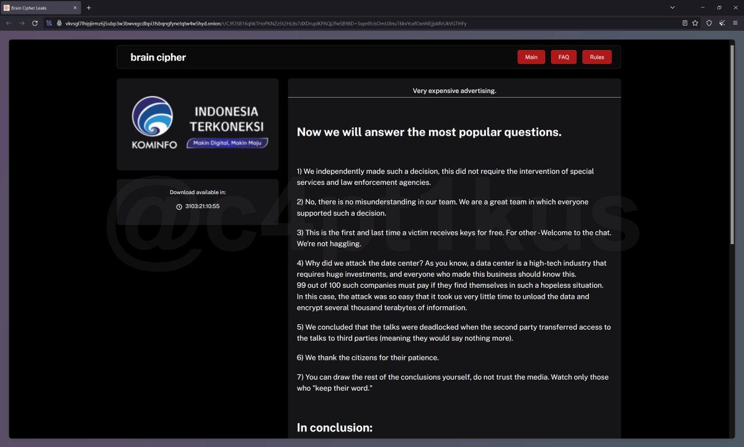Click the brain cipher site title
The height and width of the screenshot is (447, 744).
[x=158, y=57]
